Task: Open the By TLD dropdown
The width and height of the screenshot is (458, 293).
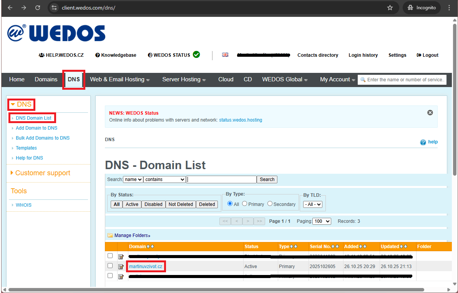Action: click(x=312, y=204)
